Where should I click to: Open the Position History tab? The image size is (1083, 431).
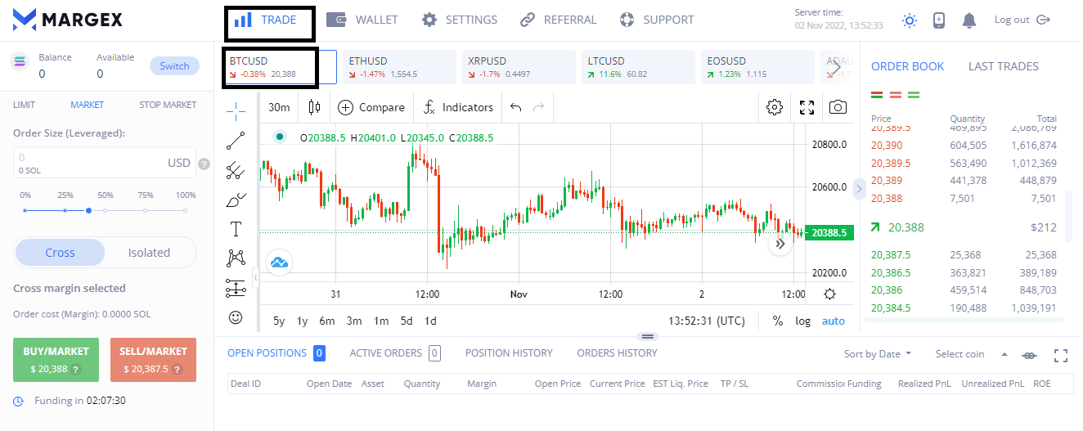(x=509, y=353)
